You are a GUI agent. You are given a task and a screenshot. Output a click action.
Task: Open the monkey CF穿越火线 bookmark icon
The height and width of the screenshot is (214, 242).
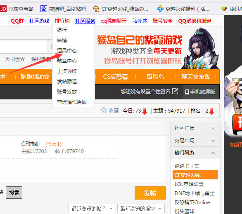tap(96, 9)
